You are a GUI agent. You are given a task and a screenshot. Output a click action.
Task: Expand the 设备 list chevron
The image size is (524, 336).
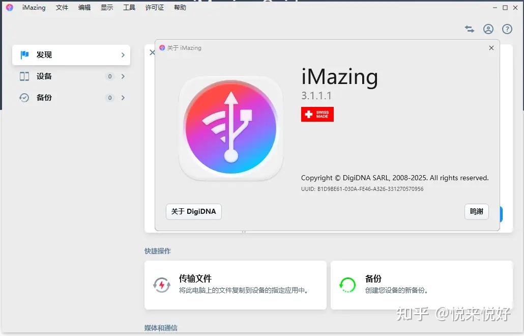point(122,76)
